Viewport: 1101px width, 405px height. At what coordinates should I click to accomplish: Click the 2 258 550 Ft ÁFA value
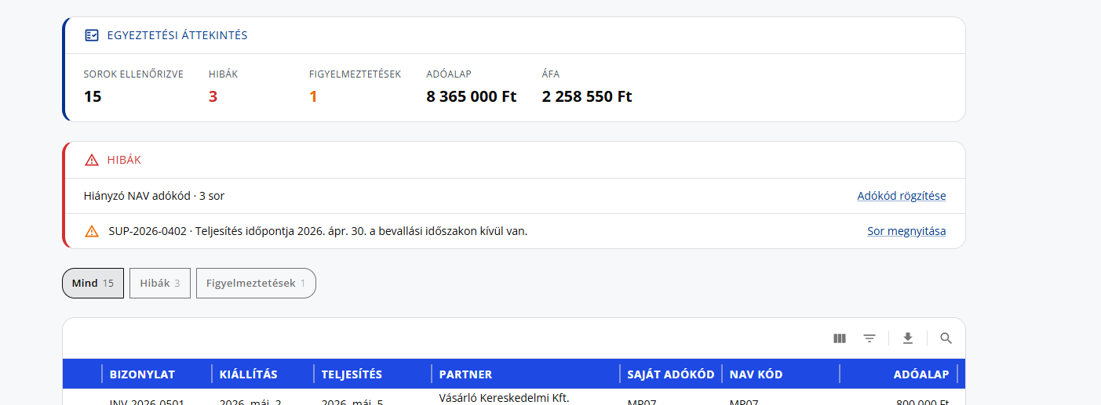(x=587, y=97)
